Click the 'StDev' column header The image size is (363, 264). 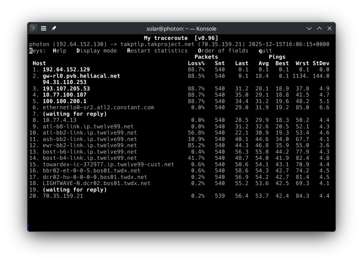point(321,63)
